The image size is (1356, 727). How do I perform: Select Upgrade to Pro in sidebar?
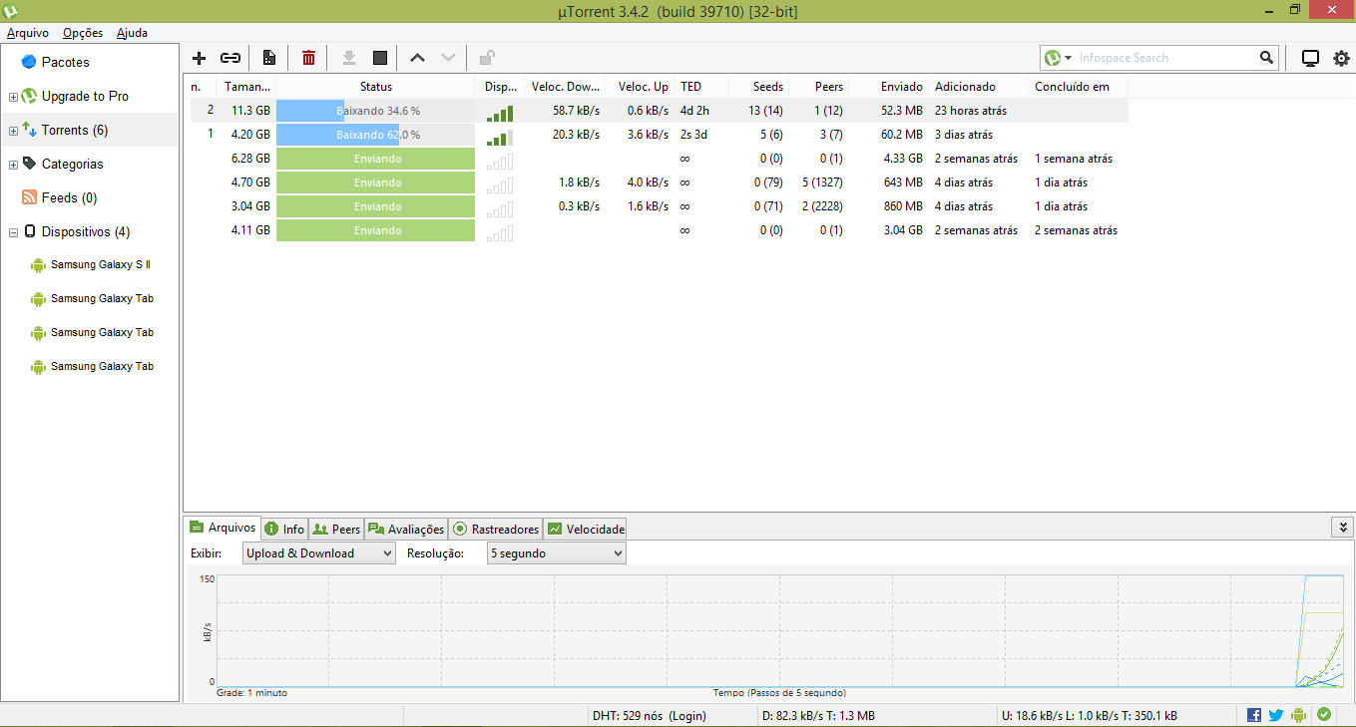85,96
